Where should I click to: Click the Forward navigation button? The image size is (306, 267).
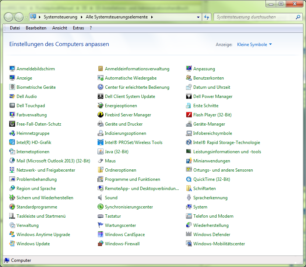click(x=19, y=17)
